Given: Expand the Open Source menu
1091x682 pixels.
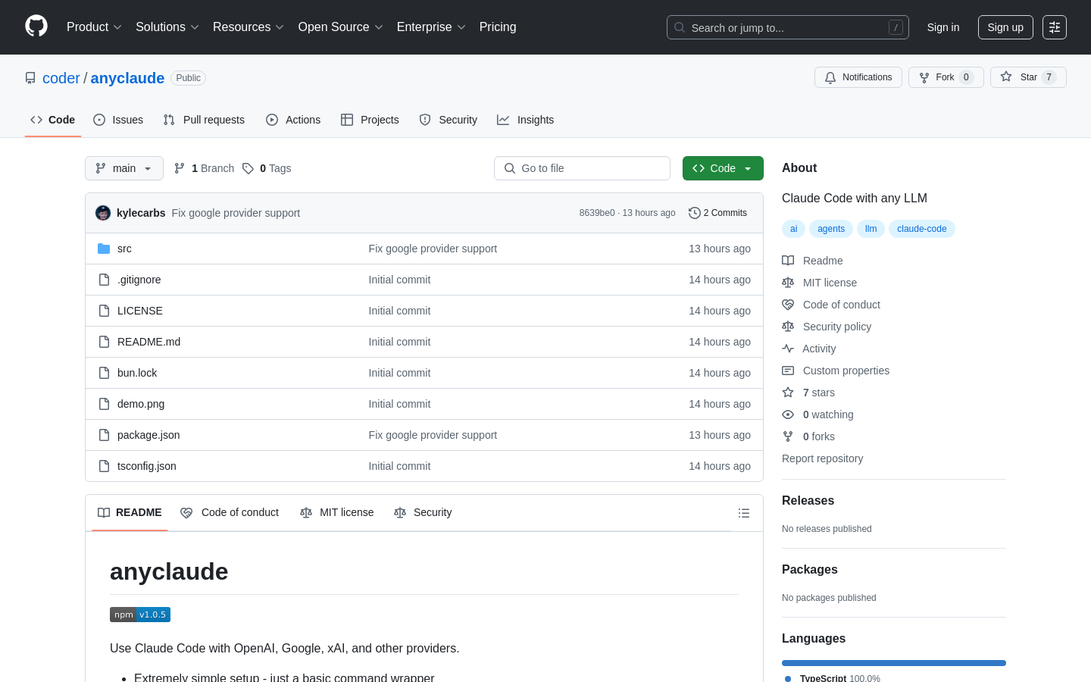Looking at the screenshot, I should pos(341,27).
